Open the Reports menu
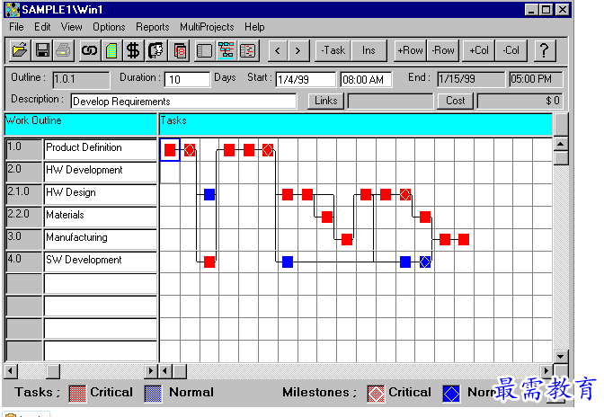This screenshot has height=417, width=604. (x=153, y=27)
